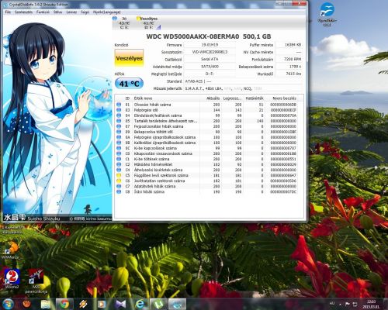Click the Legrossz.. column header

point(232,98)
